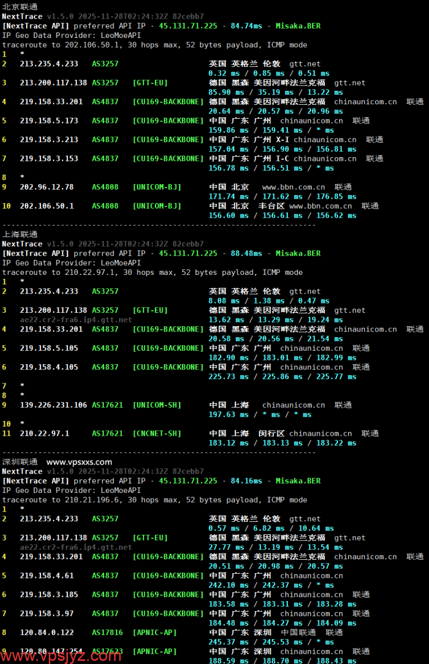Screen dimensions: 429x664
Task: Click the GTT-EU tag at hop 3
Action: (x=149, y=82)
